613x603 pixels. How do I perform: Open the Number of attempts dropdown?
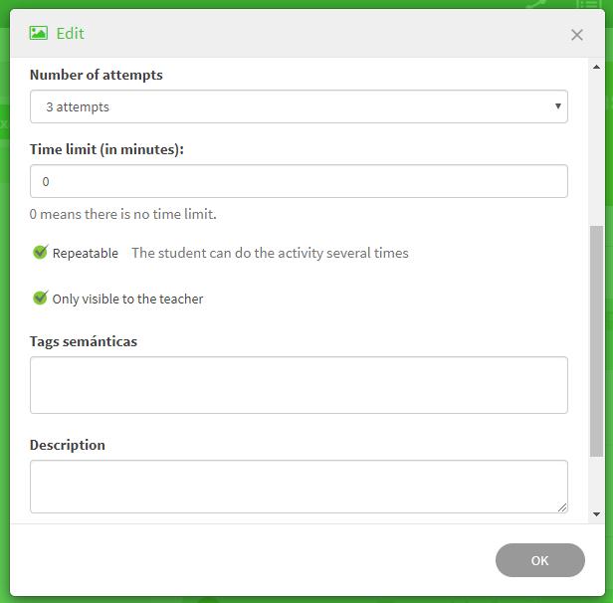pos(299,106)
